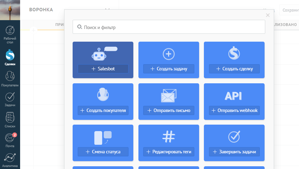Focus the Поиск и фильтр search field
The height and width of the screenshot is (169, 299).
169,27
